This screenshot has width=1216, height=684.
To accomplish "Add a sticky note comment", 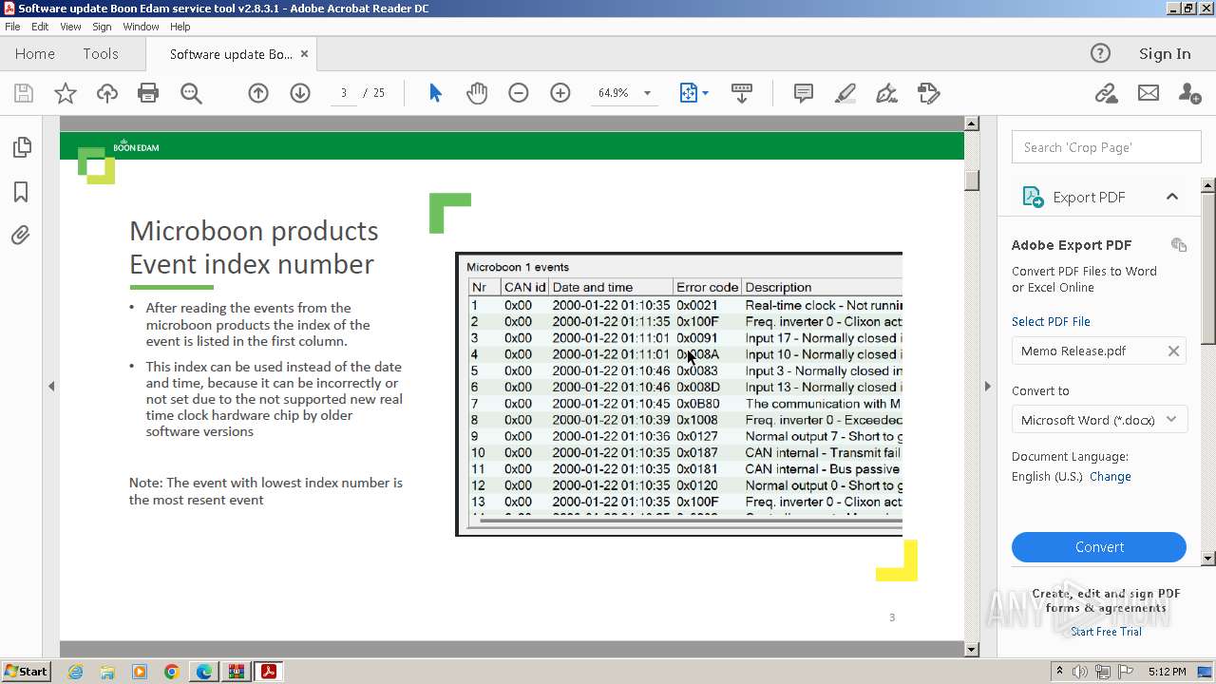I will (803, 93).
